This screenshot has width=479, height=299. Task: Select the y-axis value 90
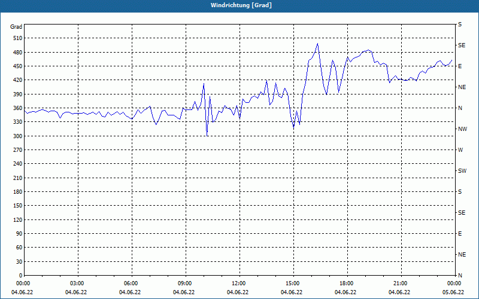(19, 234)
